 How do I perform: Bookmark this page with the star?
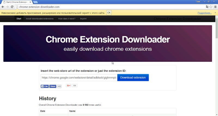(211, 7)
